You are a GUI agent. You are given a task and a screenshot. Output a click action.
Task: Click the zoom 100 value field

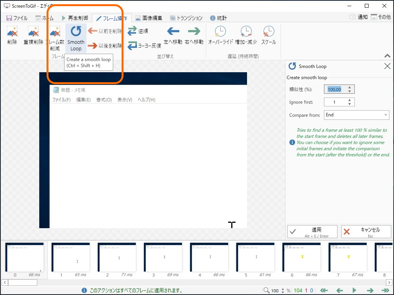(x=275, y=290)
